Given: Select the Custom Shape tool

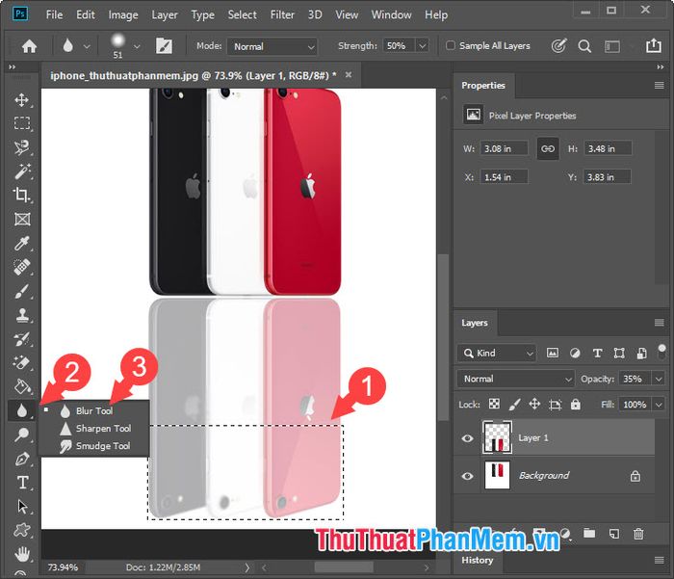Looking at the screenshot, I should 22,530.
